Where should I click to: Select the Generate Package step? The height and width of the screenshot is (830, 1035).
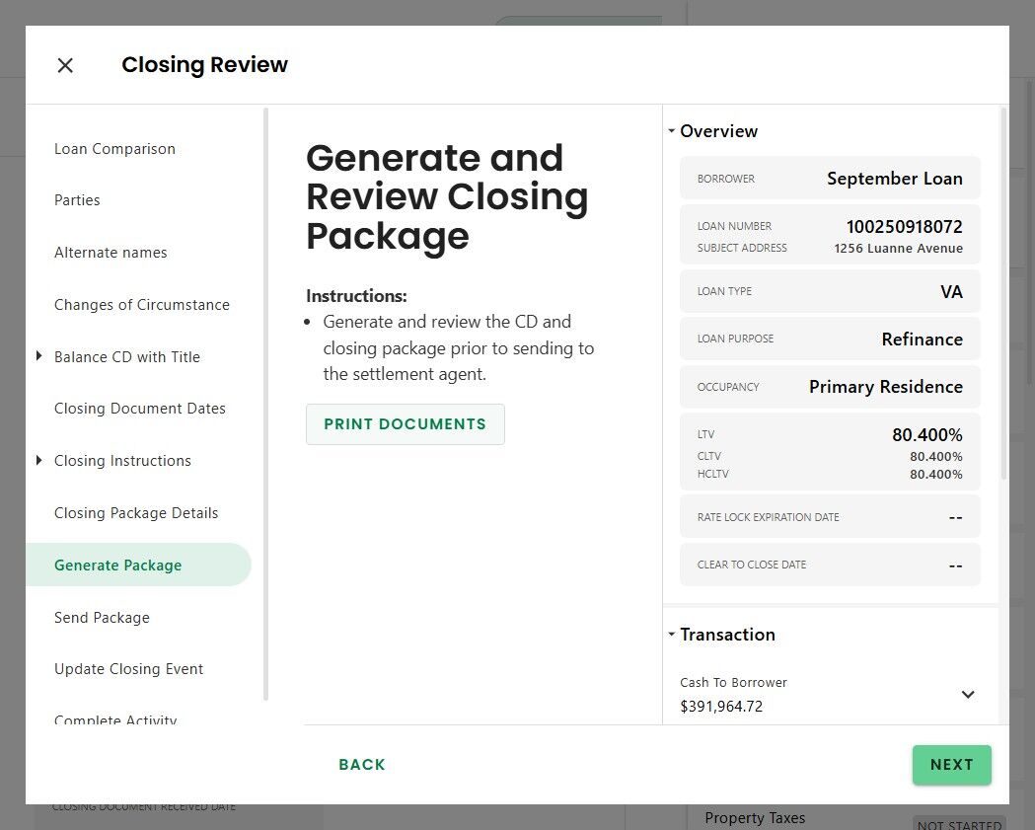tap(118, 566)
